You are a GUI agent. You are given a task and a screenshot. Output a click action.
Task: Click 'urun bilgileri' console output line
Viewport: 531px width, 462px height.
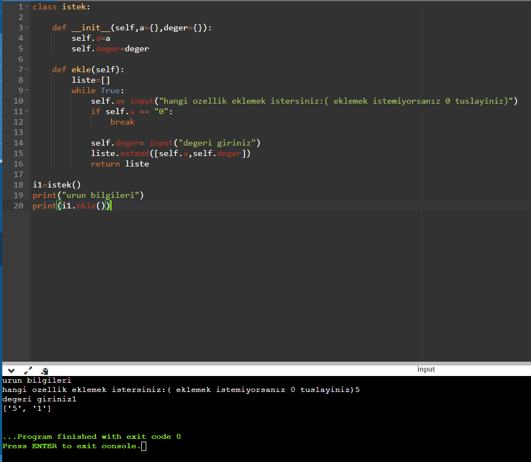pyautogui.click(x=36, y=380)
